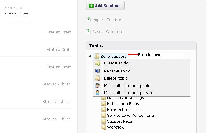The image size is (213, 133).
Task: Click the Rename topic icon
Action: click(x=98, y=71)
